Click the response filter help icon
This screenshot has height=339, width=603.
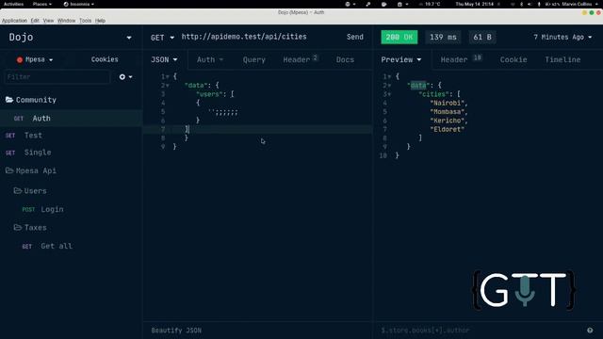pos(590,331)
